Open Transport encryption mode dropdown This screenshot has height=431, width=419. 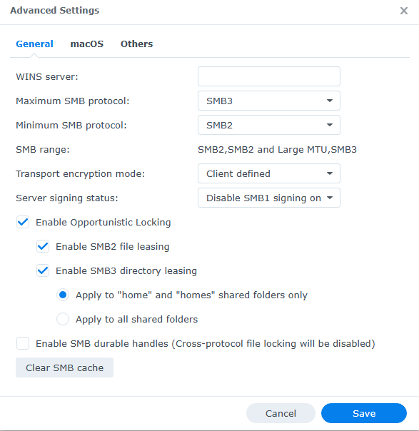pos(269,173)
